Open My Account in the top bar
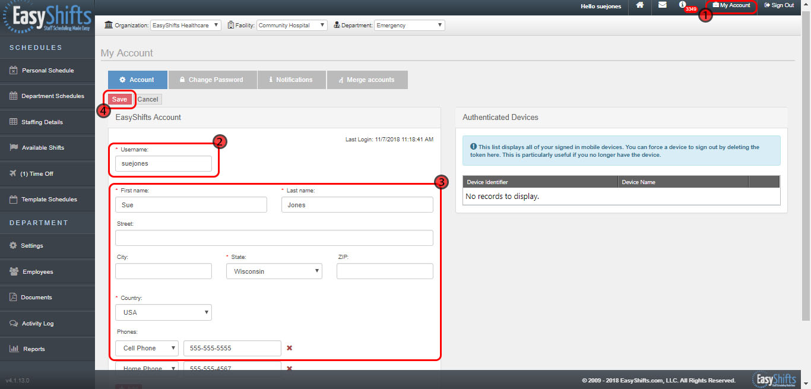The height and width of the screenshot is (389, 811). pos(731,5)
